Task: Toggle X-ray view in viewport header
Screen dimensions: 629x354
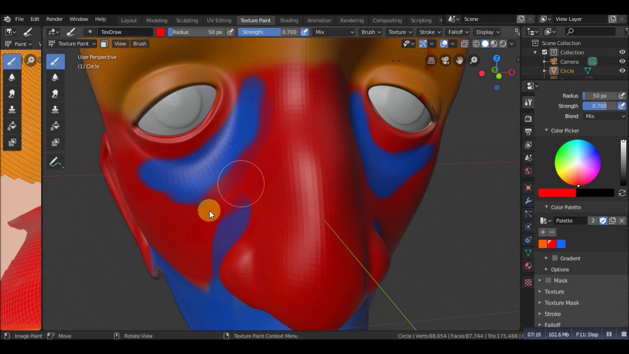Action: point(464,44)
